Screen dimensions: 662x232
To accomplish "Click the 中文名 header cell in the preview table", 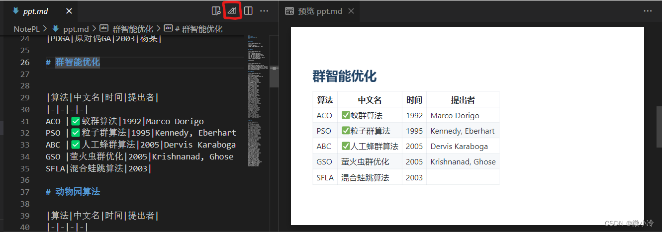I will pyautogui.click(x=370, y=100).
